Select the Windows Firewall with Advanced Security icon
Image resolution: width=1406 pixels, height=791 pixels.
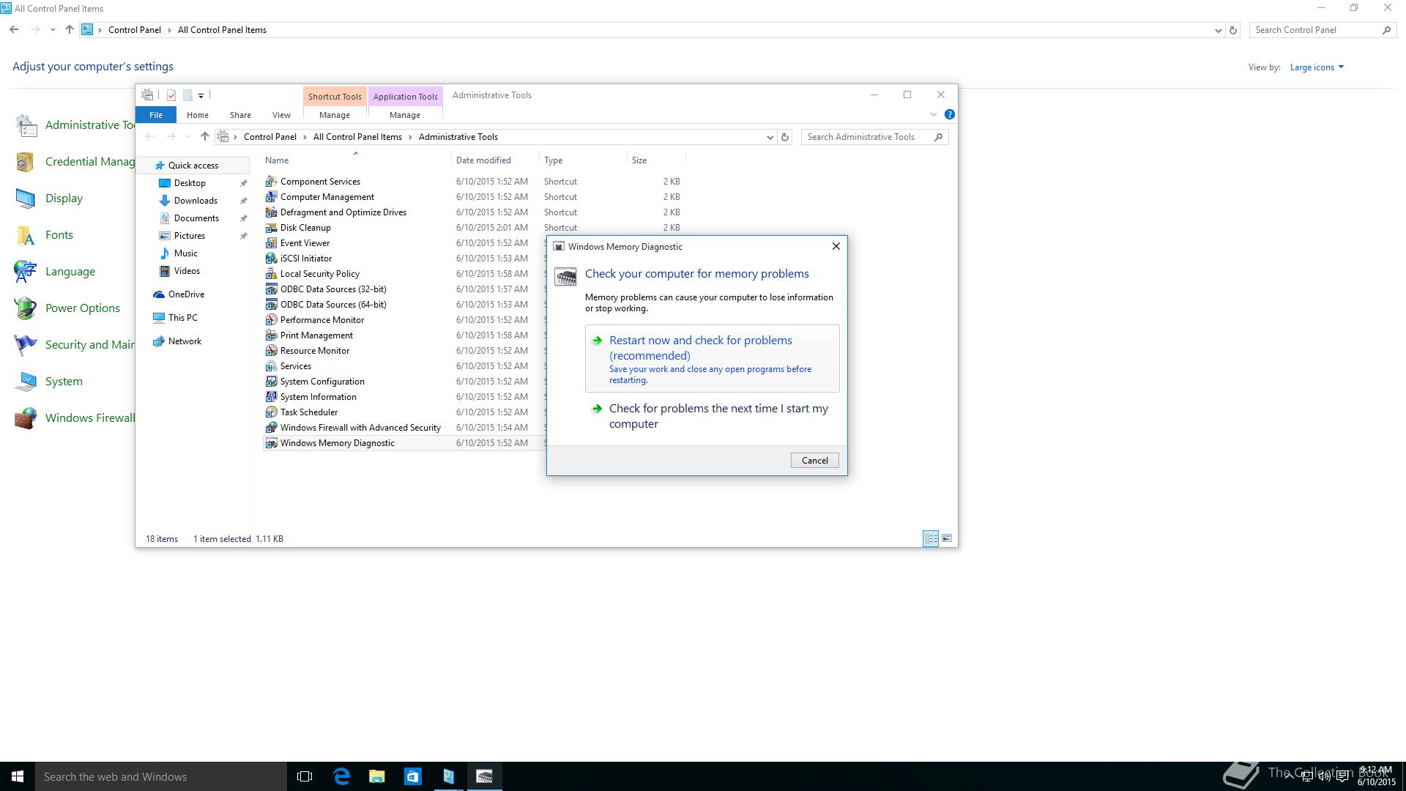271,427
